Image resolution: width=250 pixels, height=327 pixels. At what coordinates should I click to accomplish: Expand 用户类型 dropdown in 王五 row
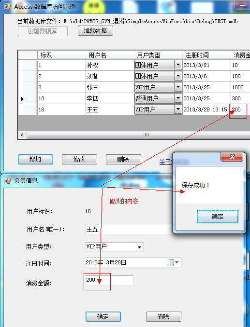[x=178, y=109]
